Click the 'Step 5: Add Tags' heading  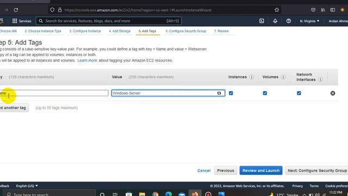coord(21,42)
